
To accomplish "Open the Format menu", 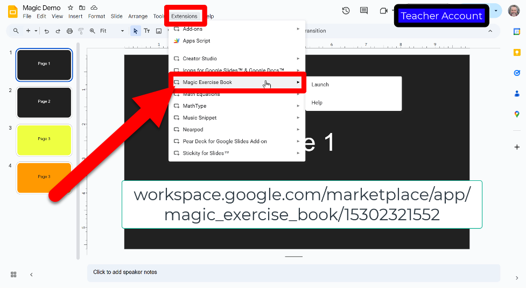I will 96,16.
